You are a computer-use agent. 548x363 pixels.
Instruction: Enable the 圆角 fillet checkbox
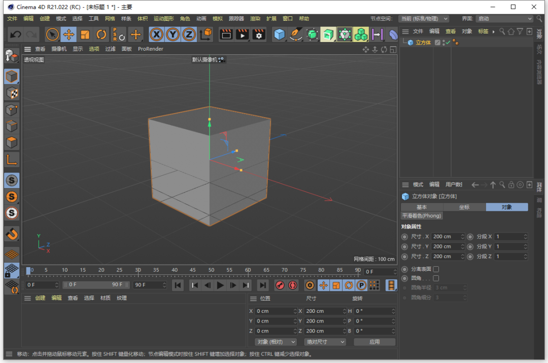pos(436,278)
